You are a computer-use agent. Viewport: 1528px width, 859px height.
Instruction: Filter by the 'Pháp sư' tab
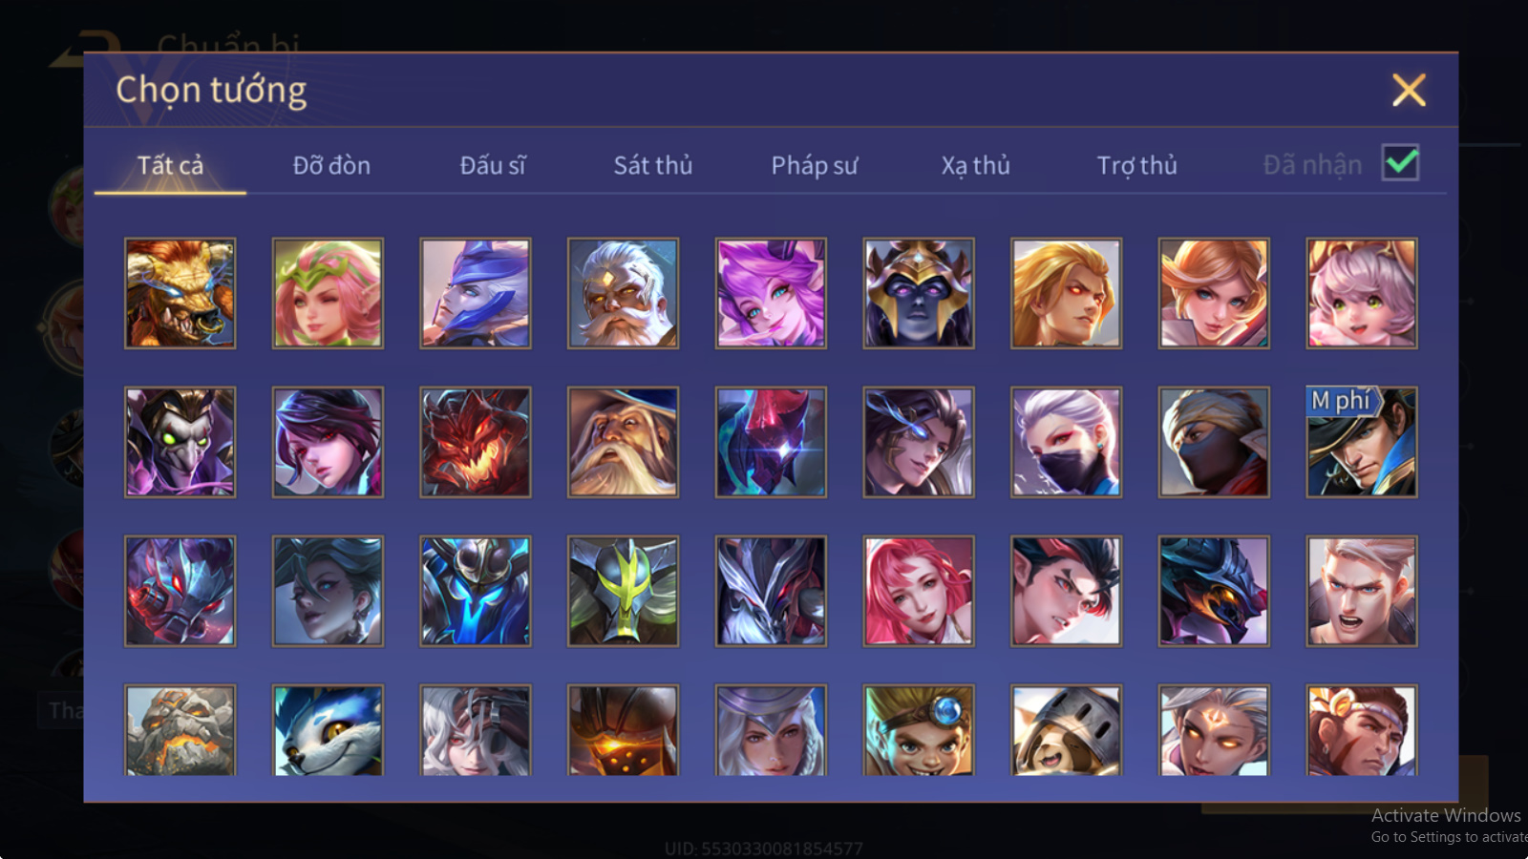814,165
